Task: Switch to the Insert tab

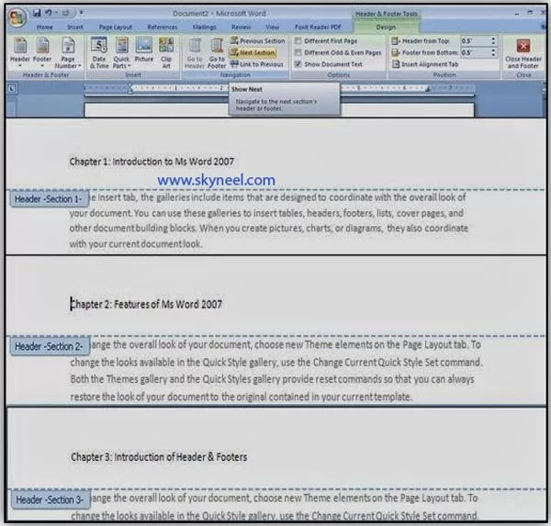Action: [75, 27]
